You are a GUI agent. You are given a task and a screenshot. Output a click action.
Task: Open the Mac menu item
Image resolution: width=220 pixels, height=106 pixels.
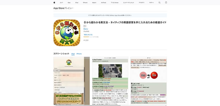click(69, 3)
